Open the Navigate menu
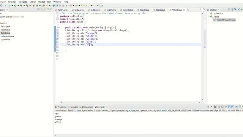This screenshot has width=243, height=137. 23,2
